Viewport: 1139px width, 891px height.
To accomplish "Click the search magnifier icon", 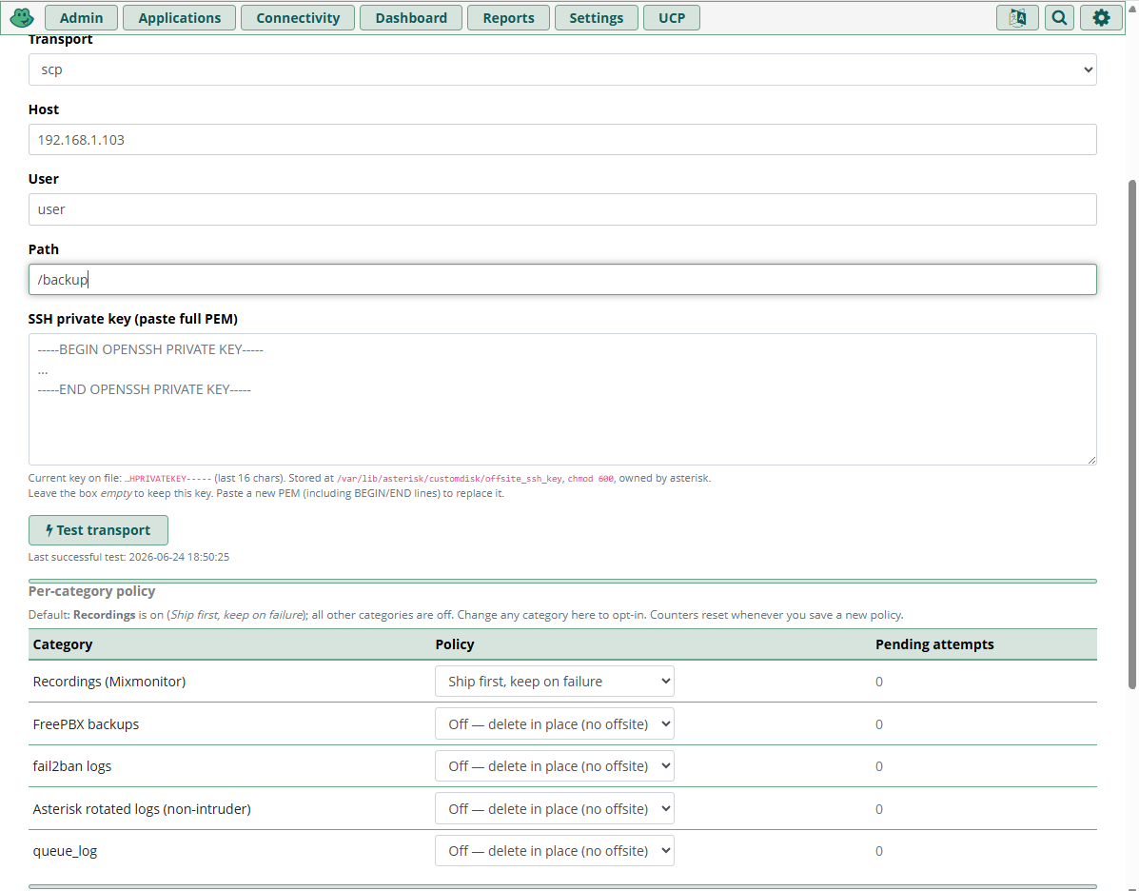I will 1059,17.
